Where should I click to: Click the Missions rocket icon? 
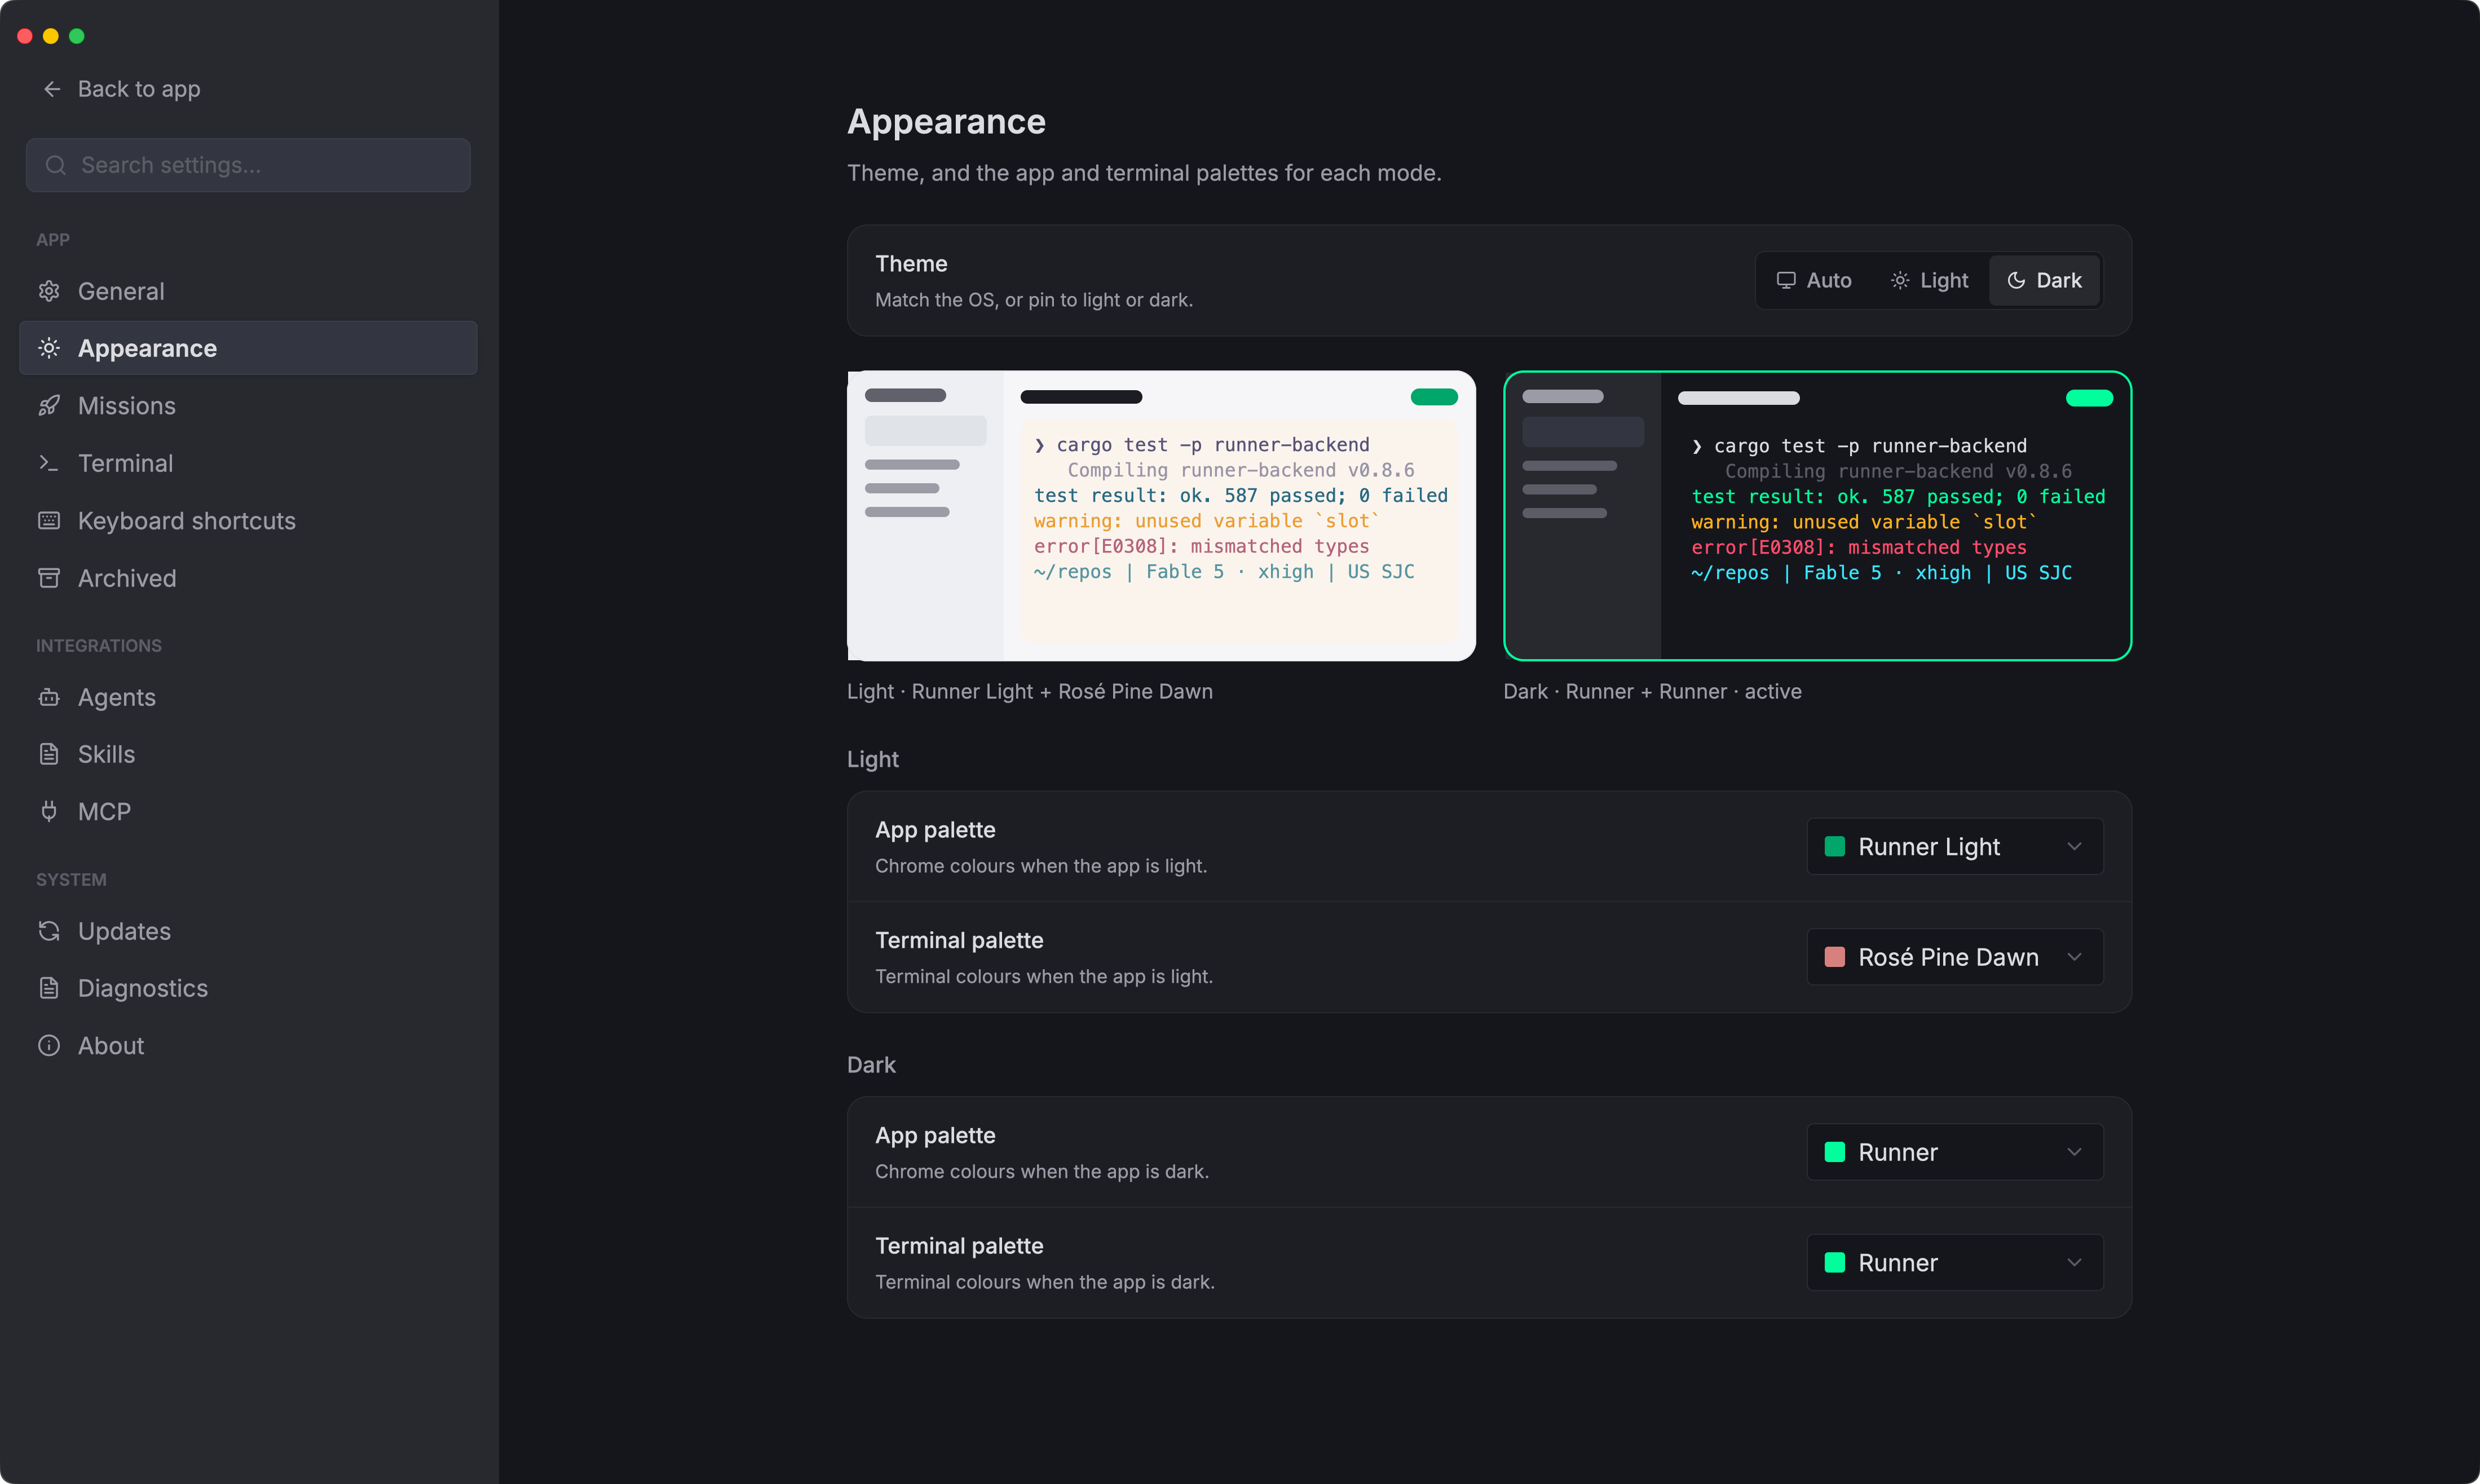coord(49,406)
